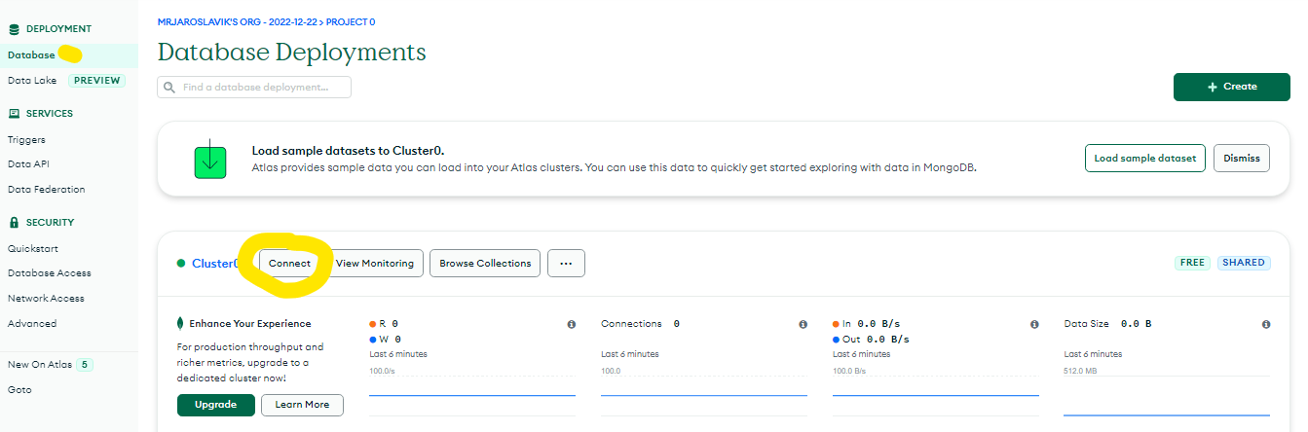Click the Upgrade button
This screenshot has height=432, width=1308.
pyautogui.click(x=216, y=405)
